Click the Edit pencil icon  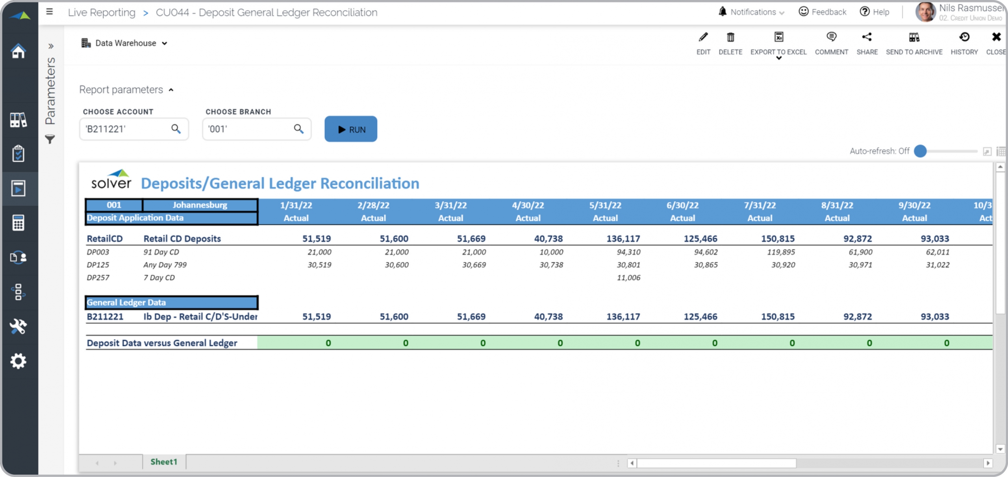(703, 37)
